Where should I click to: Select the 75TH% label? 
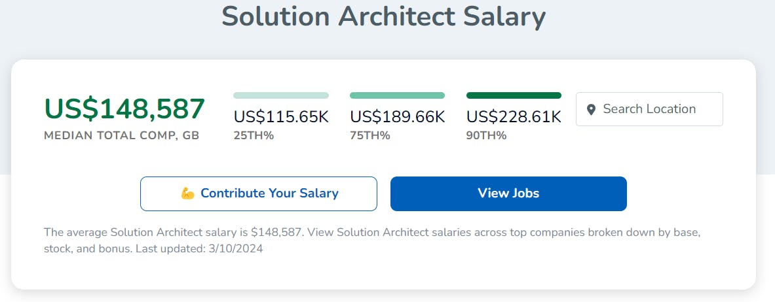coord(370,136)
